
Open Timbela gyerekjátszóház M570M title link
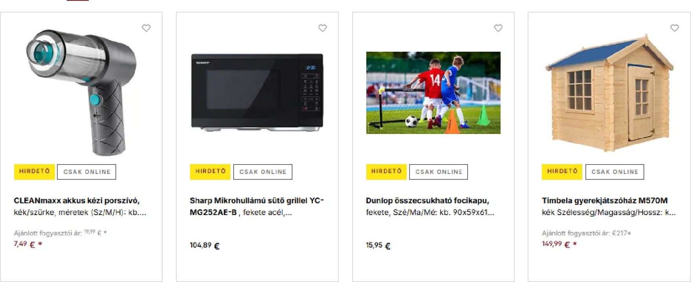point(605,201)
